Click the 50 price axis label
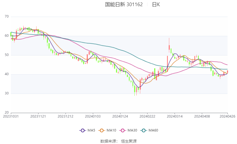The width and height of the screenshot is (237, 144). click(7, 55)
